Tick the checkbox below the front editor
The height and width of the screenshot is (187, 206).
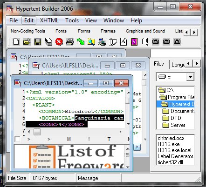[17, 139]
